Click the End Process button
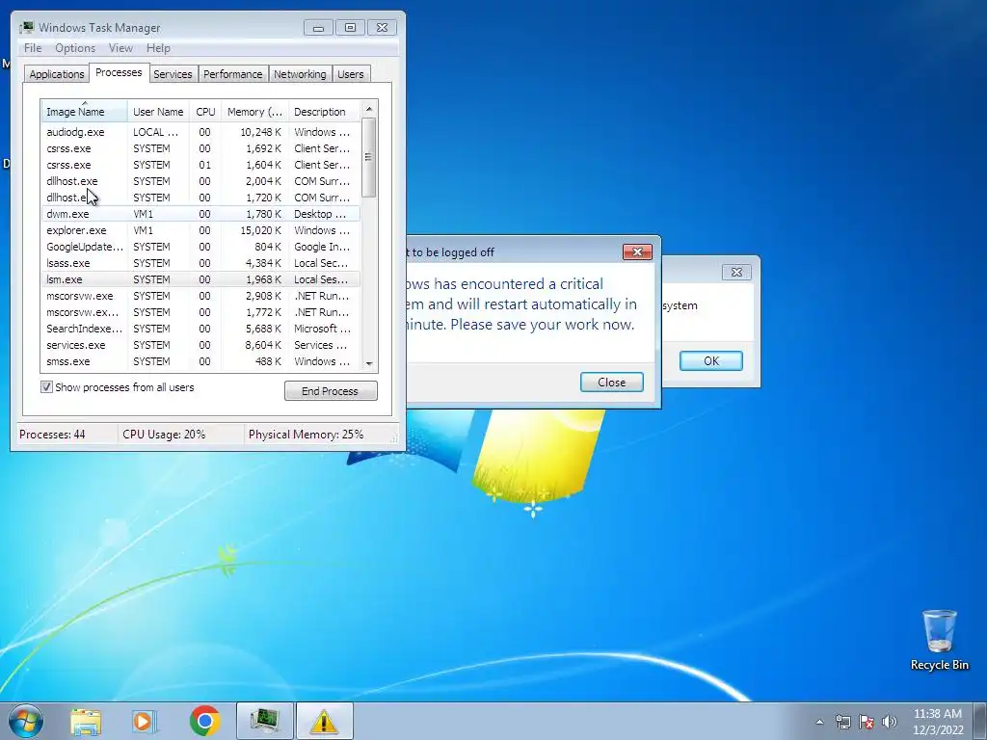 coord(331,391)
